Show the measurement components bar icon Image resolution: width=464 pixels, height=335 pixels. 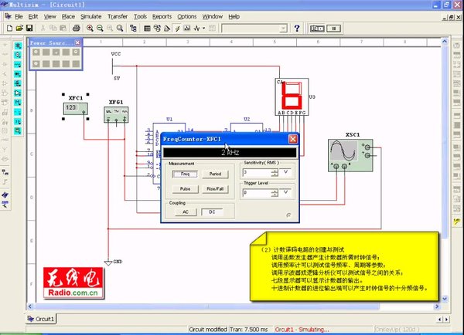tap(18, 130)
